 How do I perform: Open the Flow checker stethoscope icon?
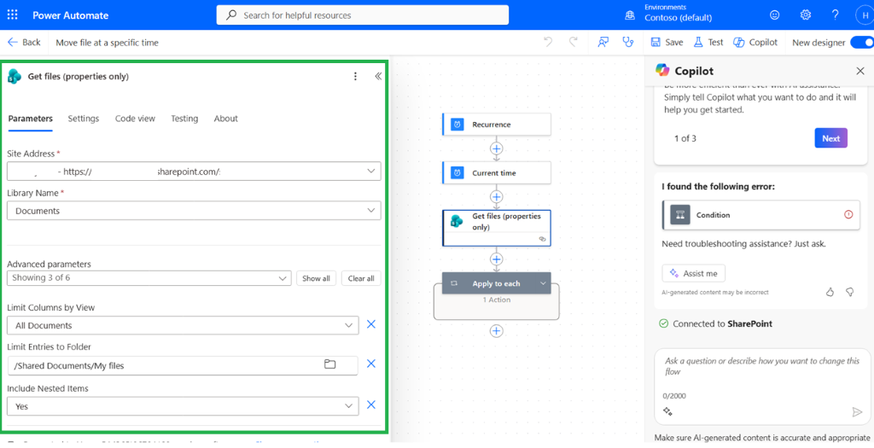click(x=628, y=43)
